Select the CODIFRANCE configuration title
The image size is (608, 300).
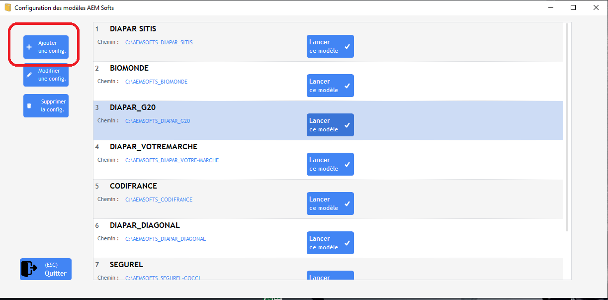133,186
